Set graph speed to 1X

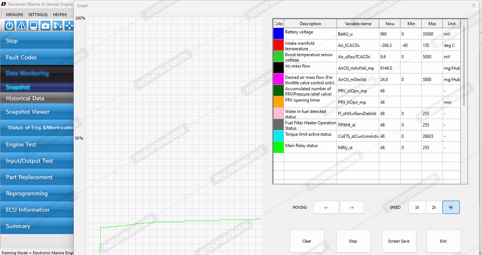(x=417, y=207)
